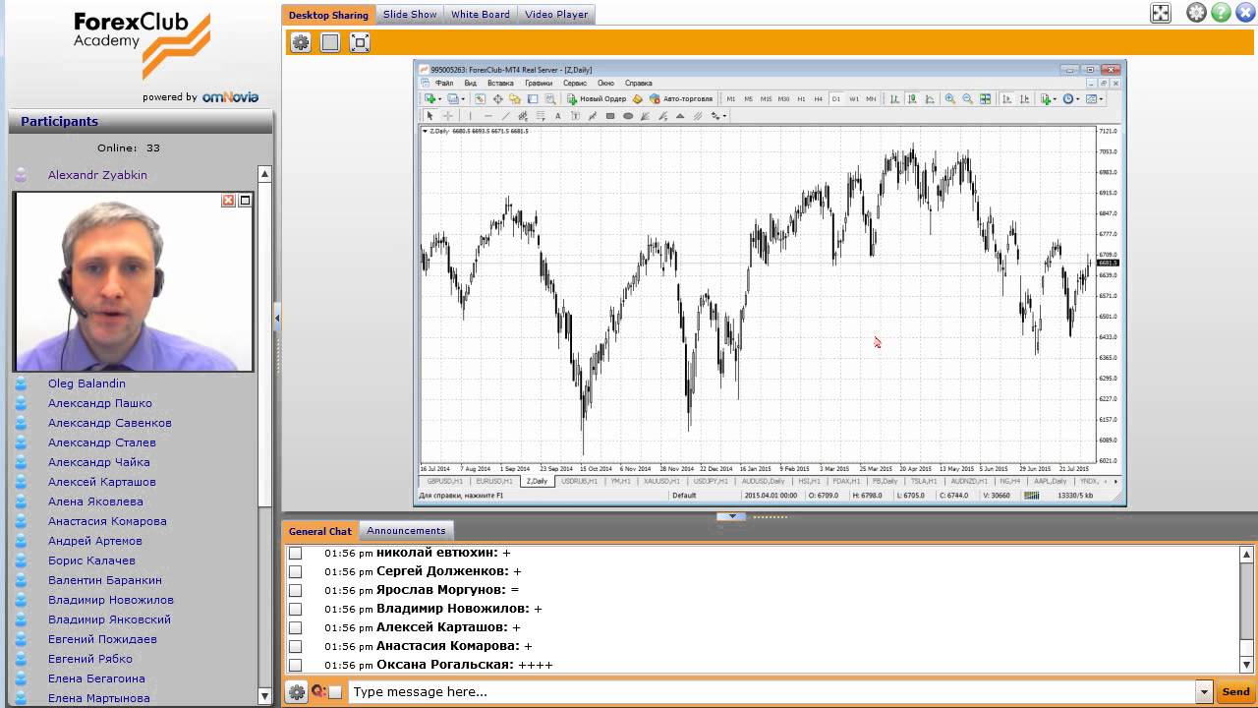Select the MT4 rectangle shape tool
1258x708 pixels.
pos(610,116)
